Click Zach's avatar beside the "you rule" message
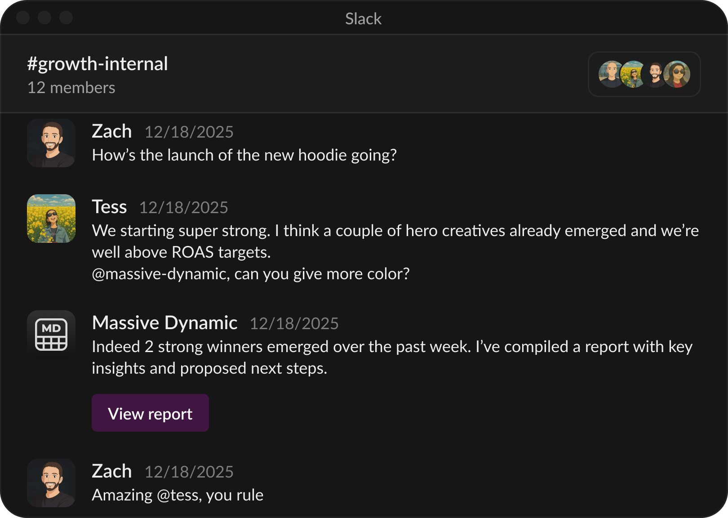Viewport: 728px width, 518px height. point(51,483)
